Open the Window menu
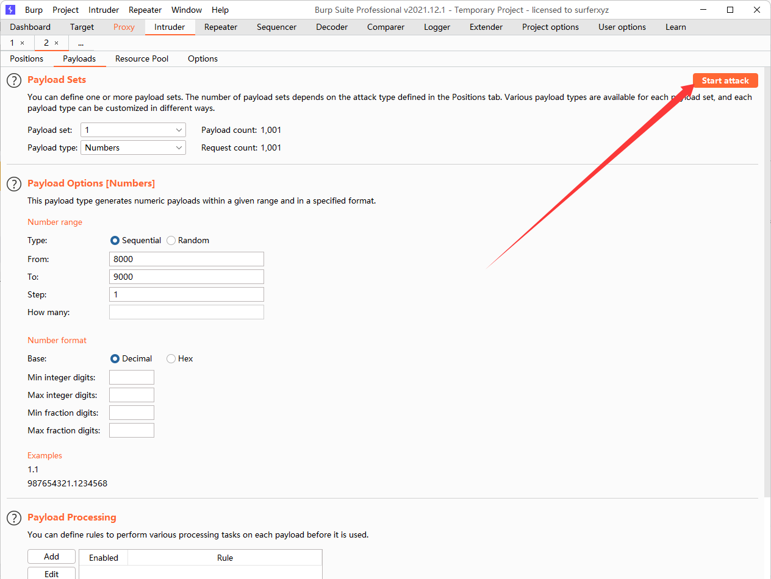The width and height of the screenshot is (771, 579). (187, 10)
